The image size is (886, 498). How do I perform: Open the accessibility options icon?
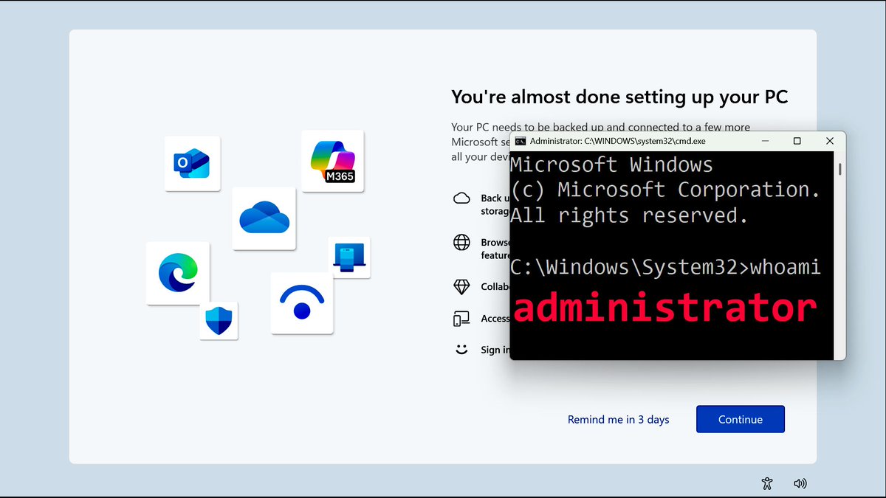(766, 483)
